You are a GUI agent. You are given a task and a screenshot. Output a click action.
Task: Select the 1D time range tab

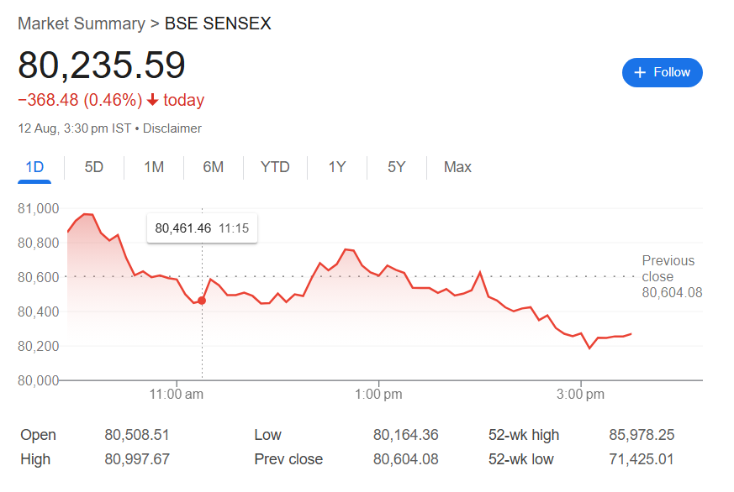tap(34, 167)
